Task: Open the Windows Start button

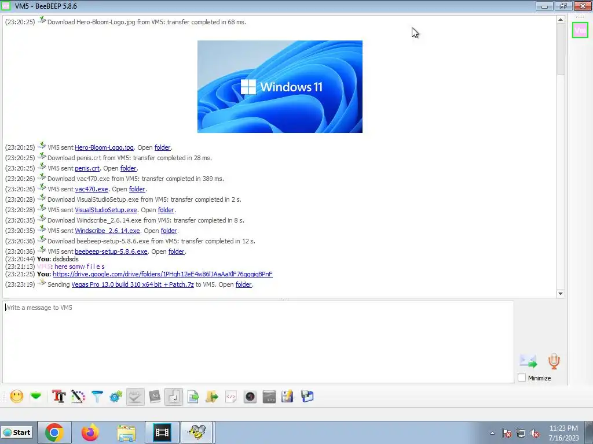Action: (x=17, y=432)
